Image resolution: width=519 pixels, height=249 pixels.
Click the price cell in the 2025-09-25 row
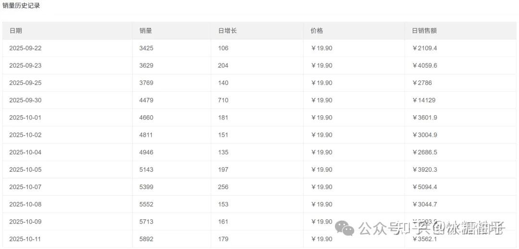point(321,83)
